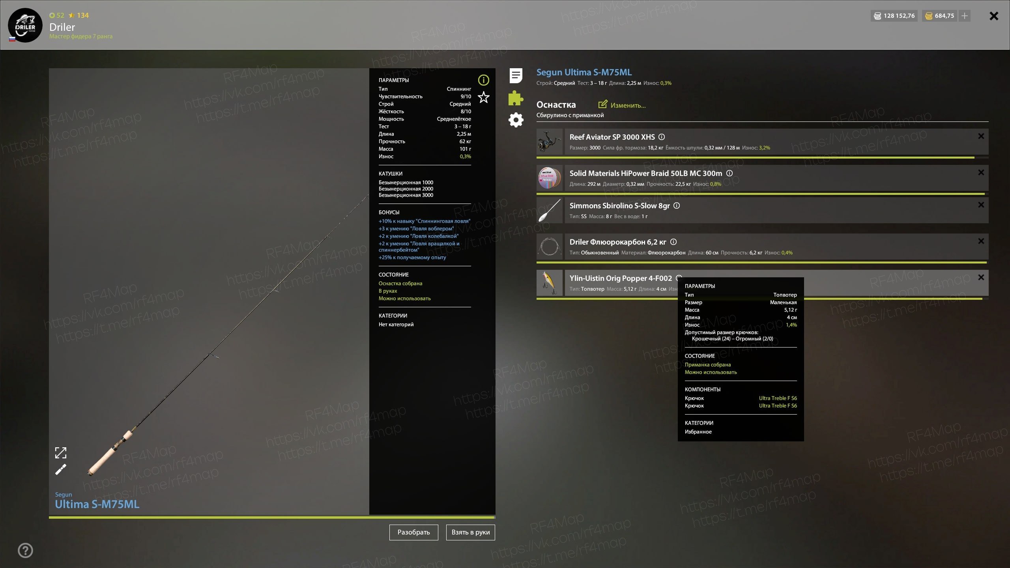1010x568 pixels.
Task: Remove the Ylin-Uistin Popper lure
Action: coord(981,277)
